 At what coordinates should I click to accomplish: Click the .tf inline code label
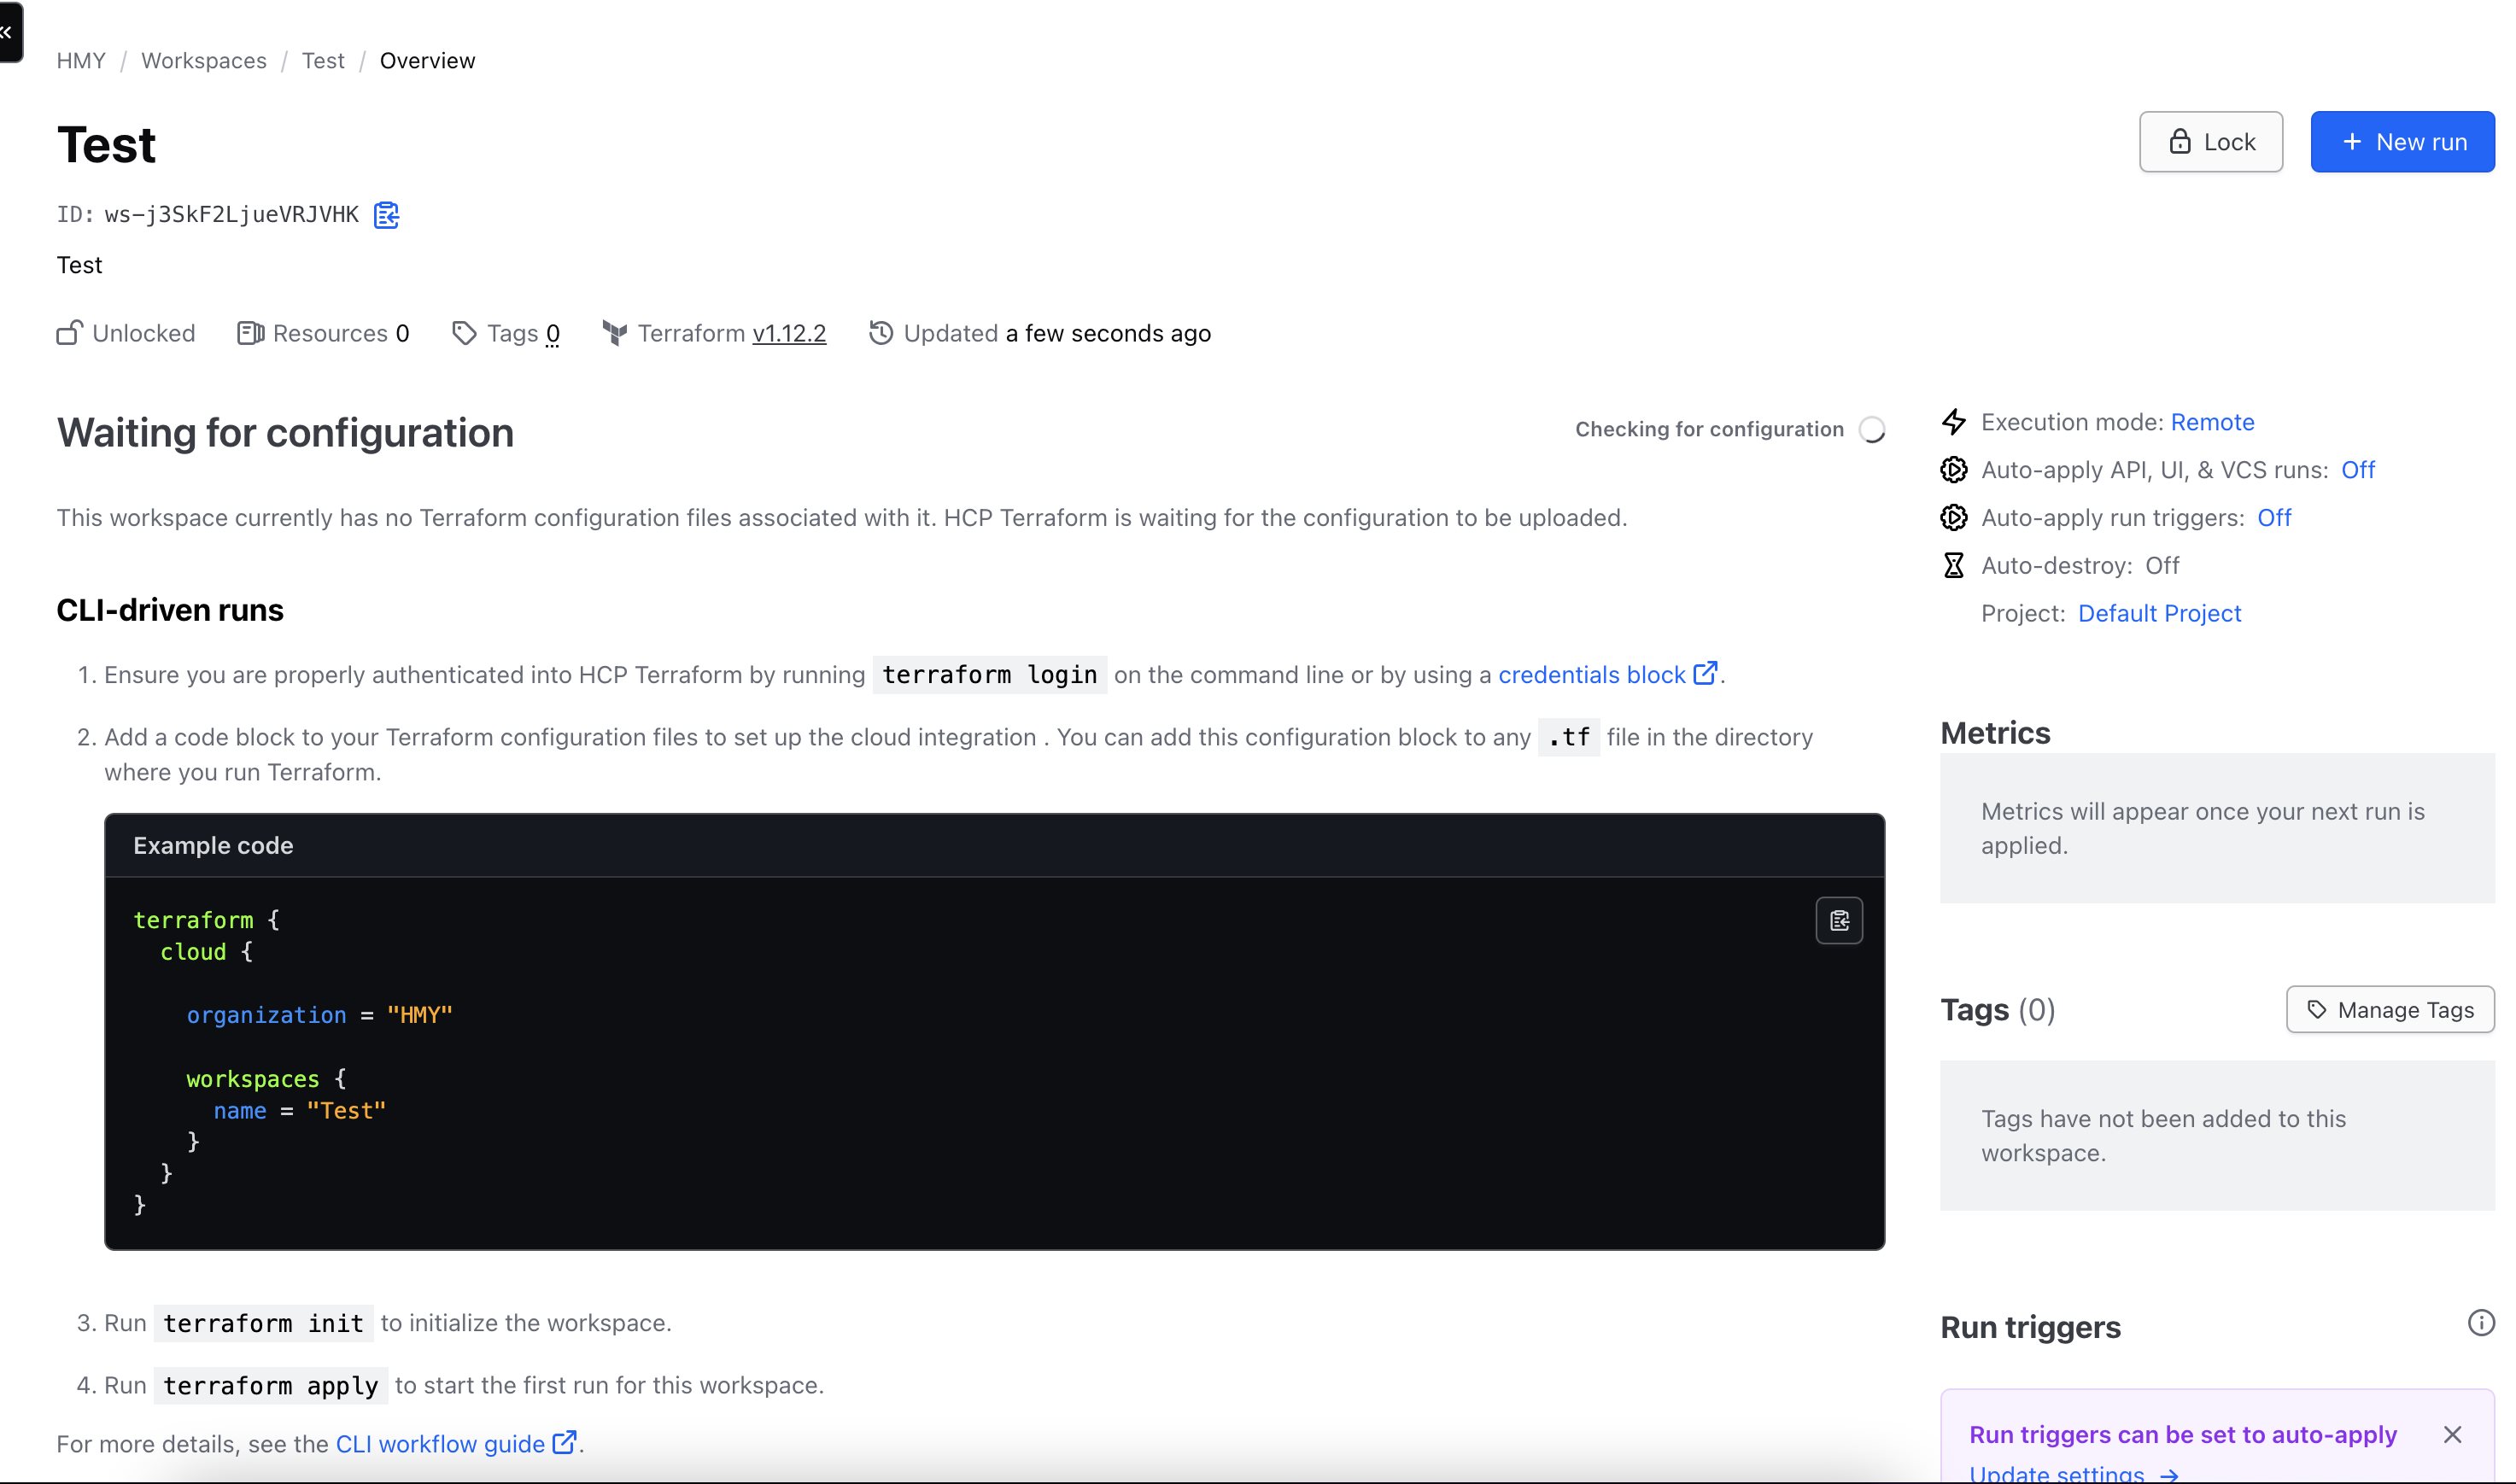pyautogui.click(x=1568, y=738)
